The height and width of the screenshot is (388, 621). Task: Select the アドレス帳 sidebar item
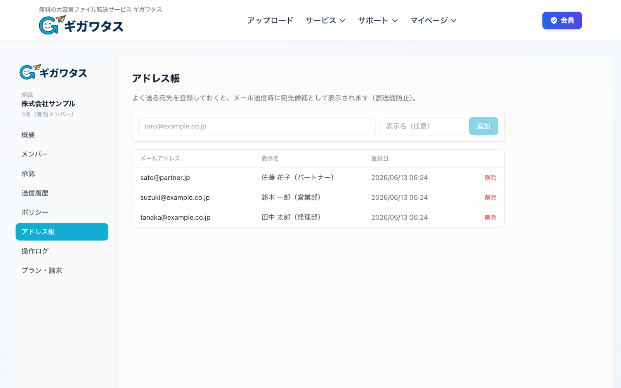pos(62,232)
